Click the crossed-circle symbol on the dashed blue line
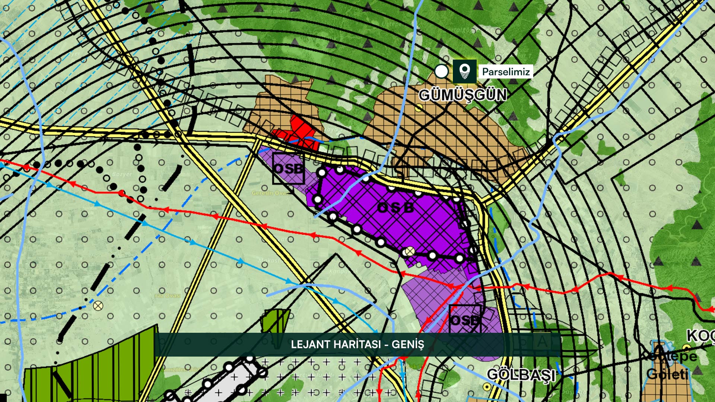Image resolution: width=715 pixels, height=402 pixels. click(98, 306)
